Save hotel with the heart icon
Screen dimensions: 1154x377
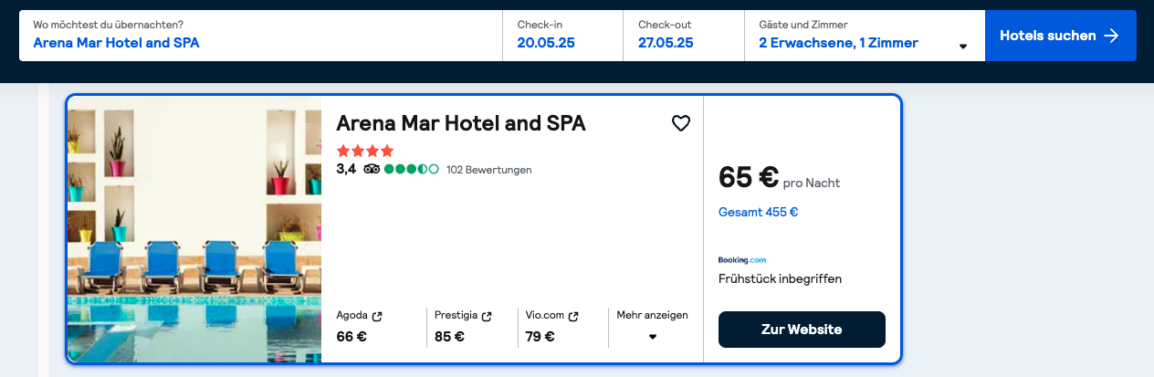[681, 123]
